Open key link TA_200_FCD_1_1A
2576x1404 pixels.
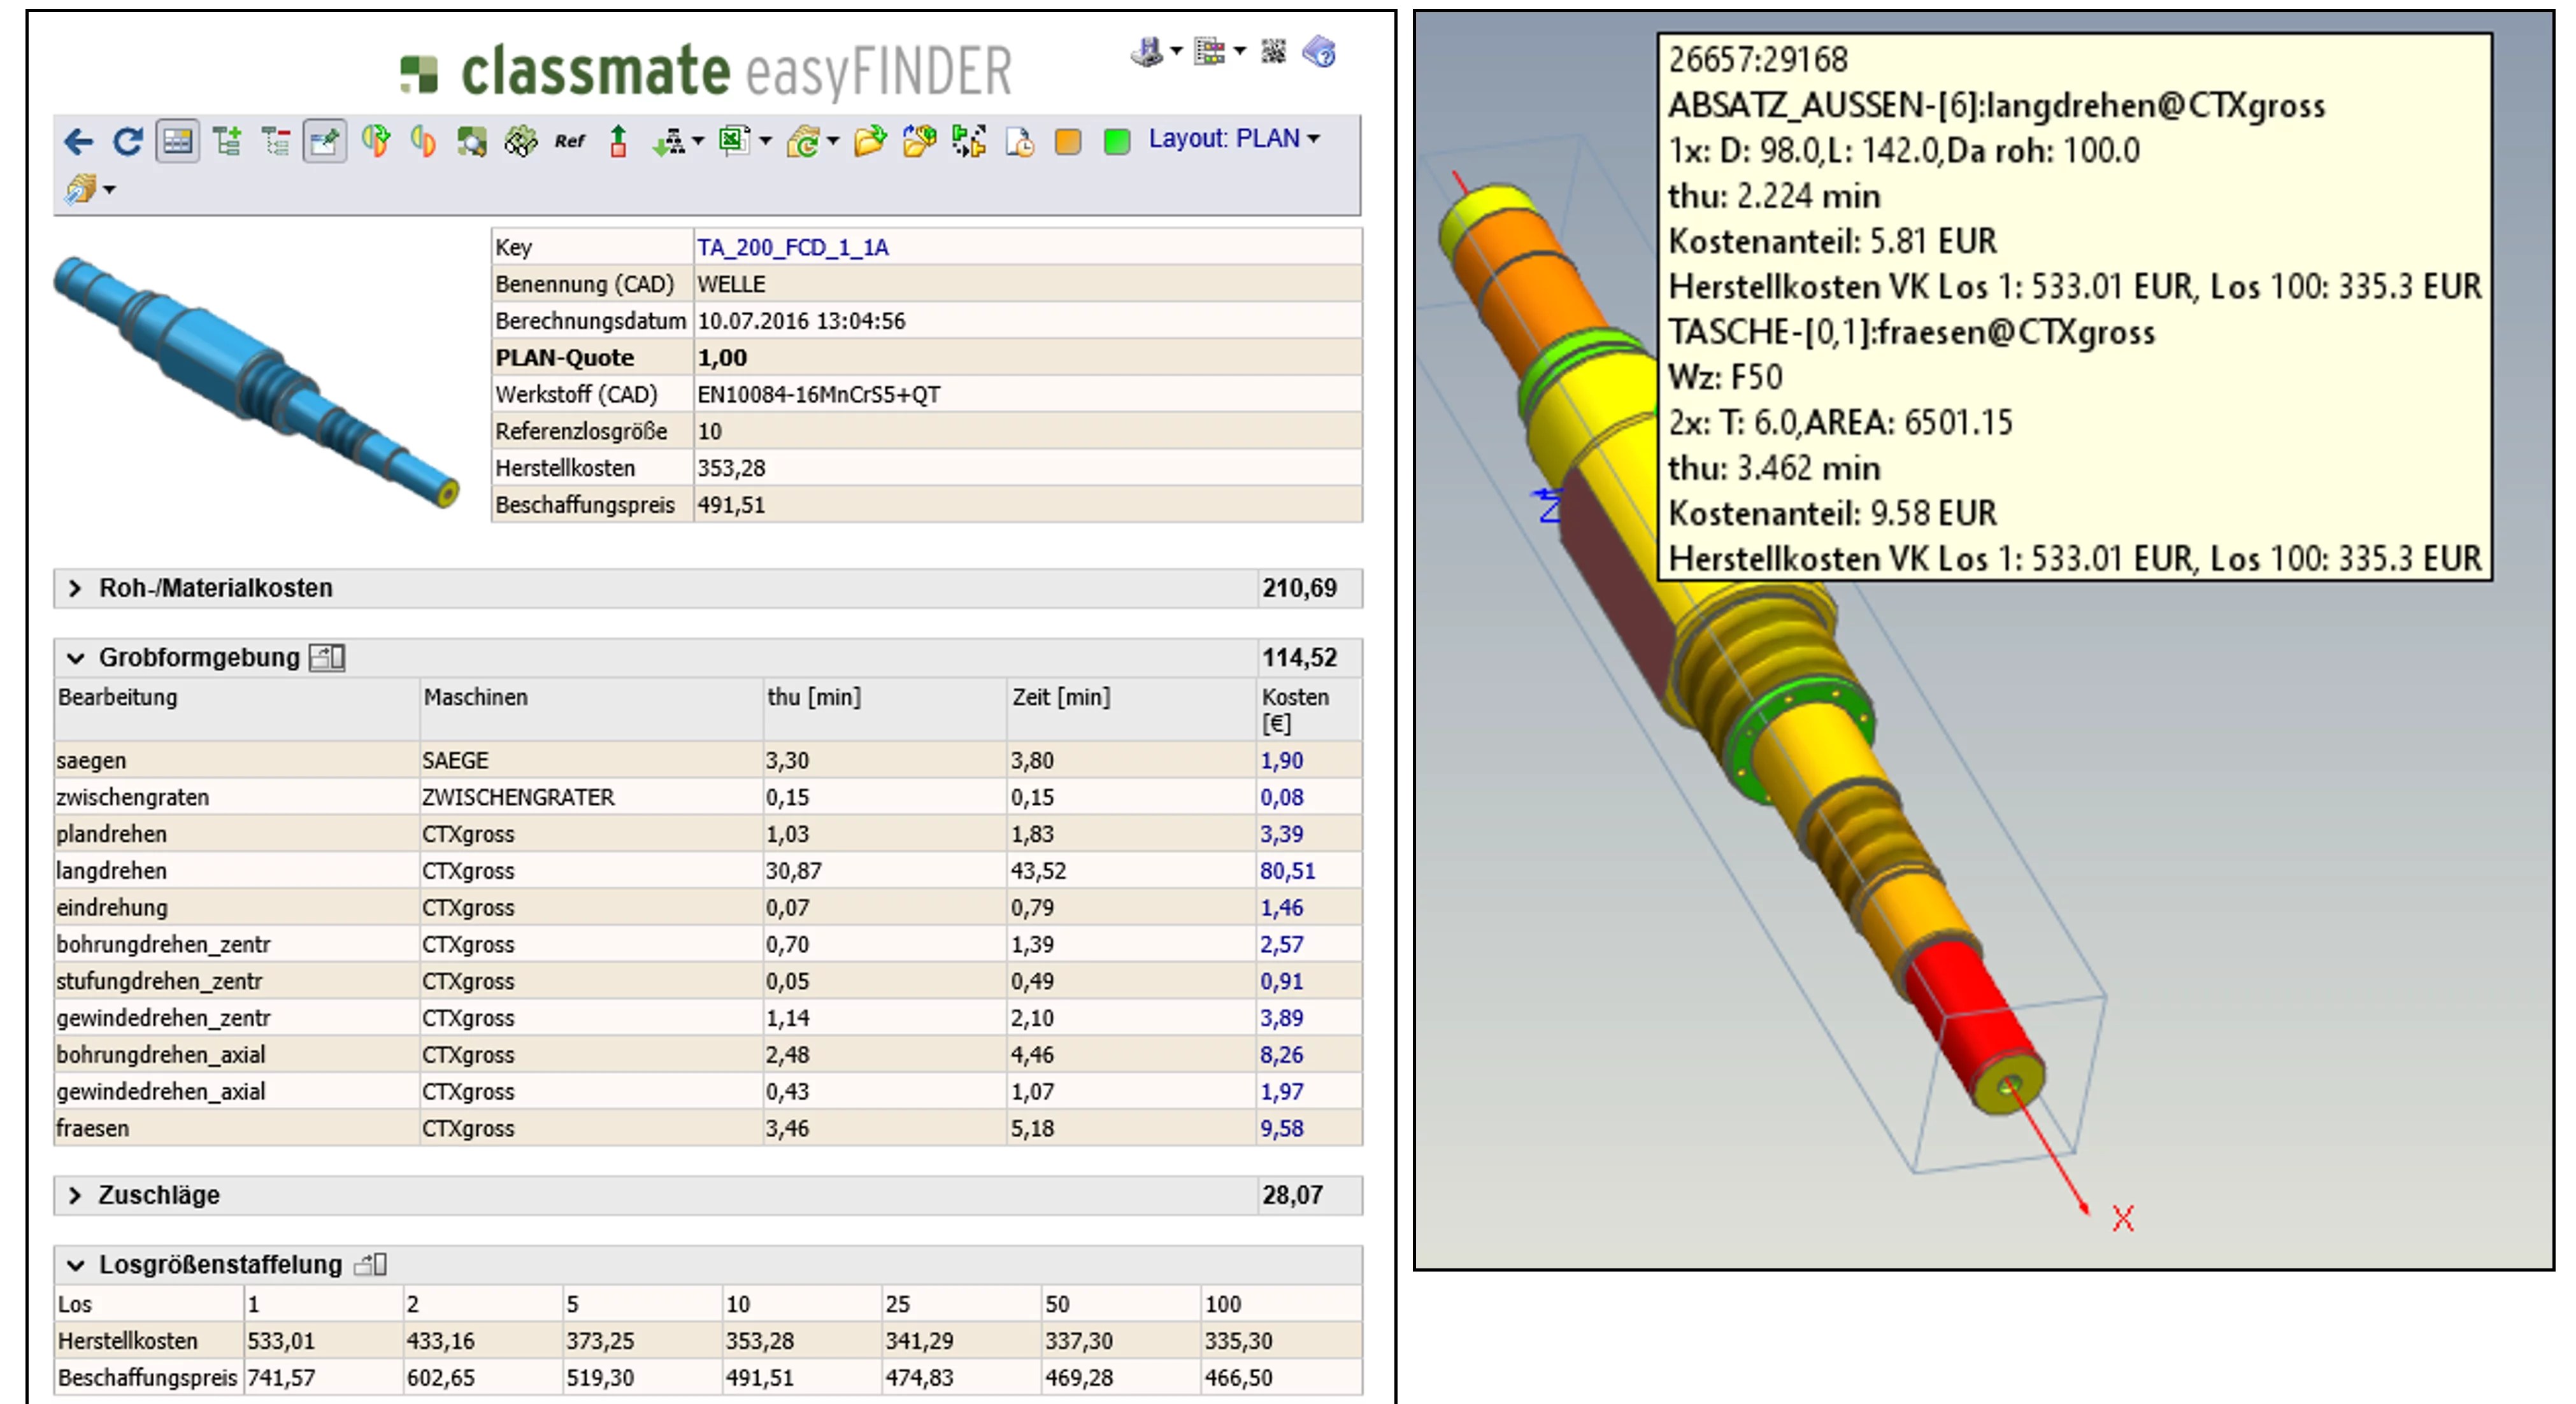point(792,247)
